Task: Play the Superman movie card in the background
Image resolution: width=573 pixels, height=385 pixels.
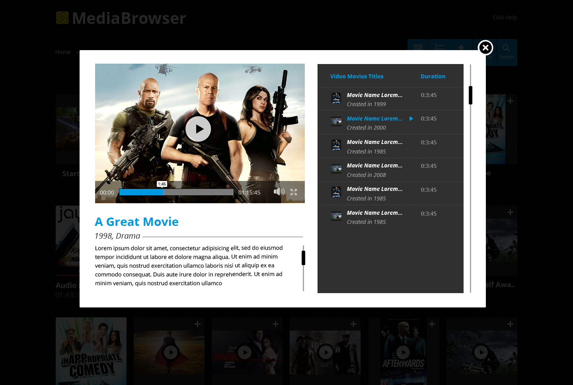Action: (171, 352)
